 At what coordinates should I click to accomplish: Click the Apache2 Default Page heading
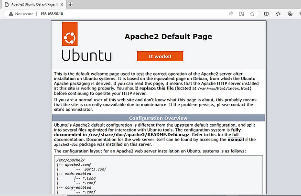pyautogui.click(x=168, y=36)
